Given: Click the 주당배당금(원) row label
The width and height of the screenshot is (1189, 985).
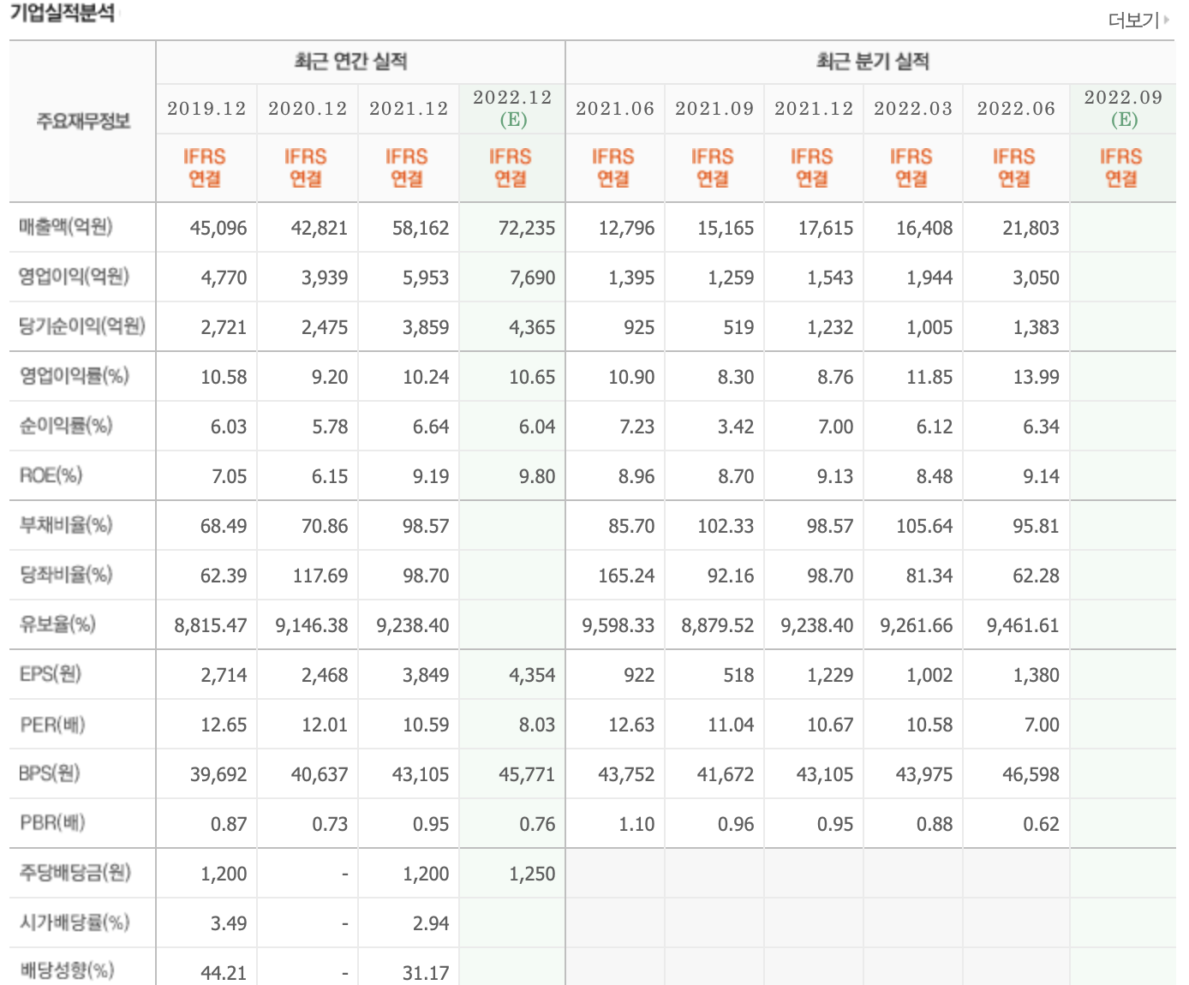Looking at the screenshot, I should pyautogui.click(x=75, y=873).
